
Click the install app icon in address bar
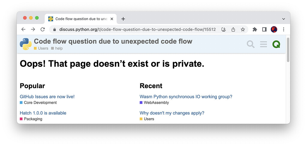[224, 30]
